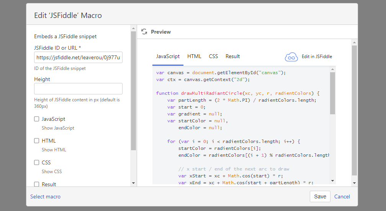Click code line 'var xStart = xc + Math.cos'
Viewport: 386px width, 211px height.
(x=231, y=176)
